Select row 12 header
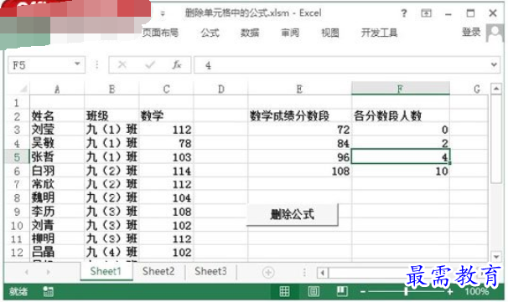Image resolution: width=508 pixels, height=302 pixels. 17,252
